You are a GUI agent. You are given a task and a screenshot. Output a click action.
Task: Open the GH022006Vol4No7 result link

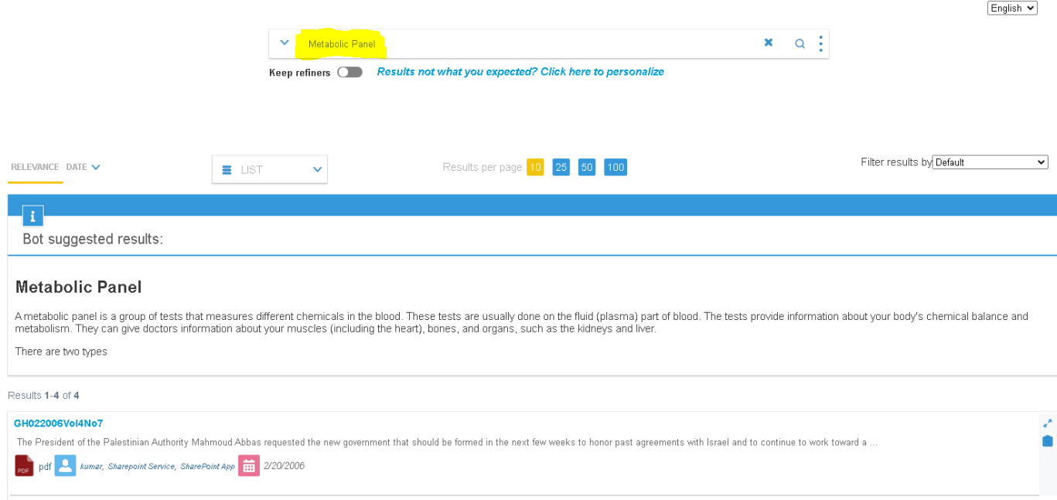[x=58, y=423]
